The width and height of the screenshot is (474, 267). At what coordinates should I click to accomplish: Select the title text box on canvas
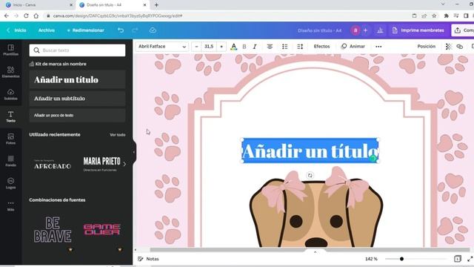[310, 151]
